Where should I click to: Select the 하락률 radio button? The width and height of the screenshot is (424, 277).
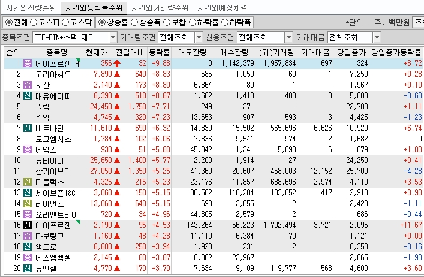click(193, 22)
